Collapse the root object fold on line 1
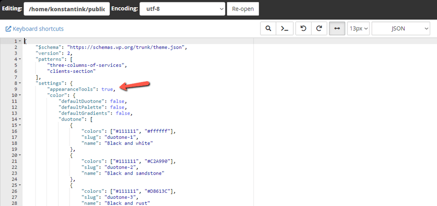Viewport: 437px width, 206px height. point(20,41)
